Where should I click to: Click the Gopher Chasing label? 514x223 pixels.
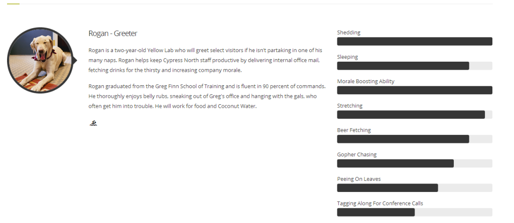click(357, 154)
